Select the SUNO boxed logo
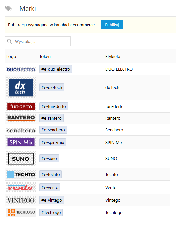The width and height of the screenshot is (176, 227). tap(21, 158)
